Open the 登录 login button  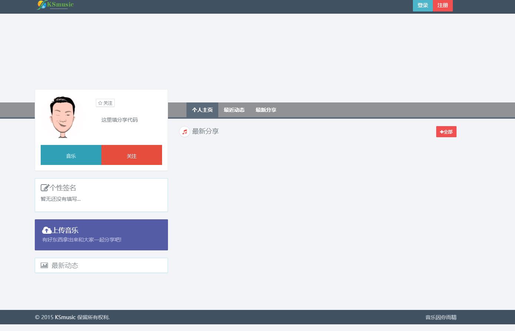pyautogui.click(x=423, y=6)
